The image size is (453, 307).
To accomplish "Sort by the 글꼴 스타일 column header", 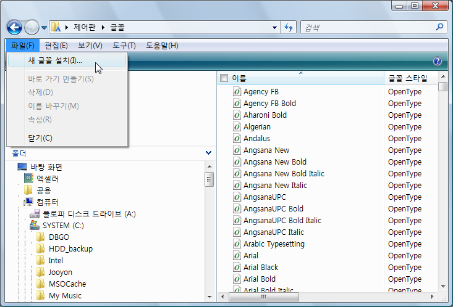I will coord(407,78).
